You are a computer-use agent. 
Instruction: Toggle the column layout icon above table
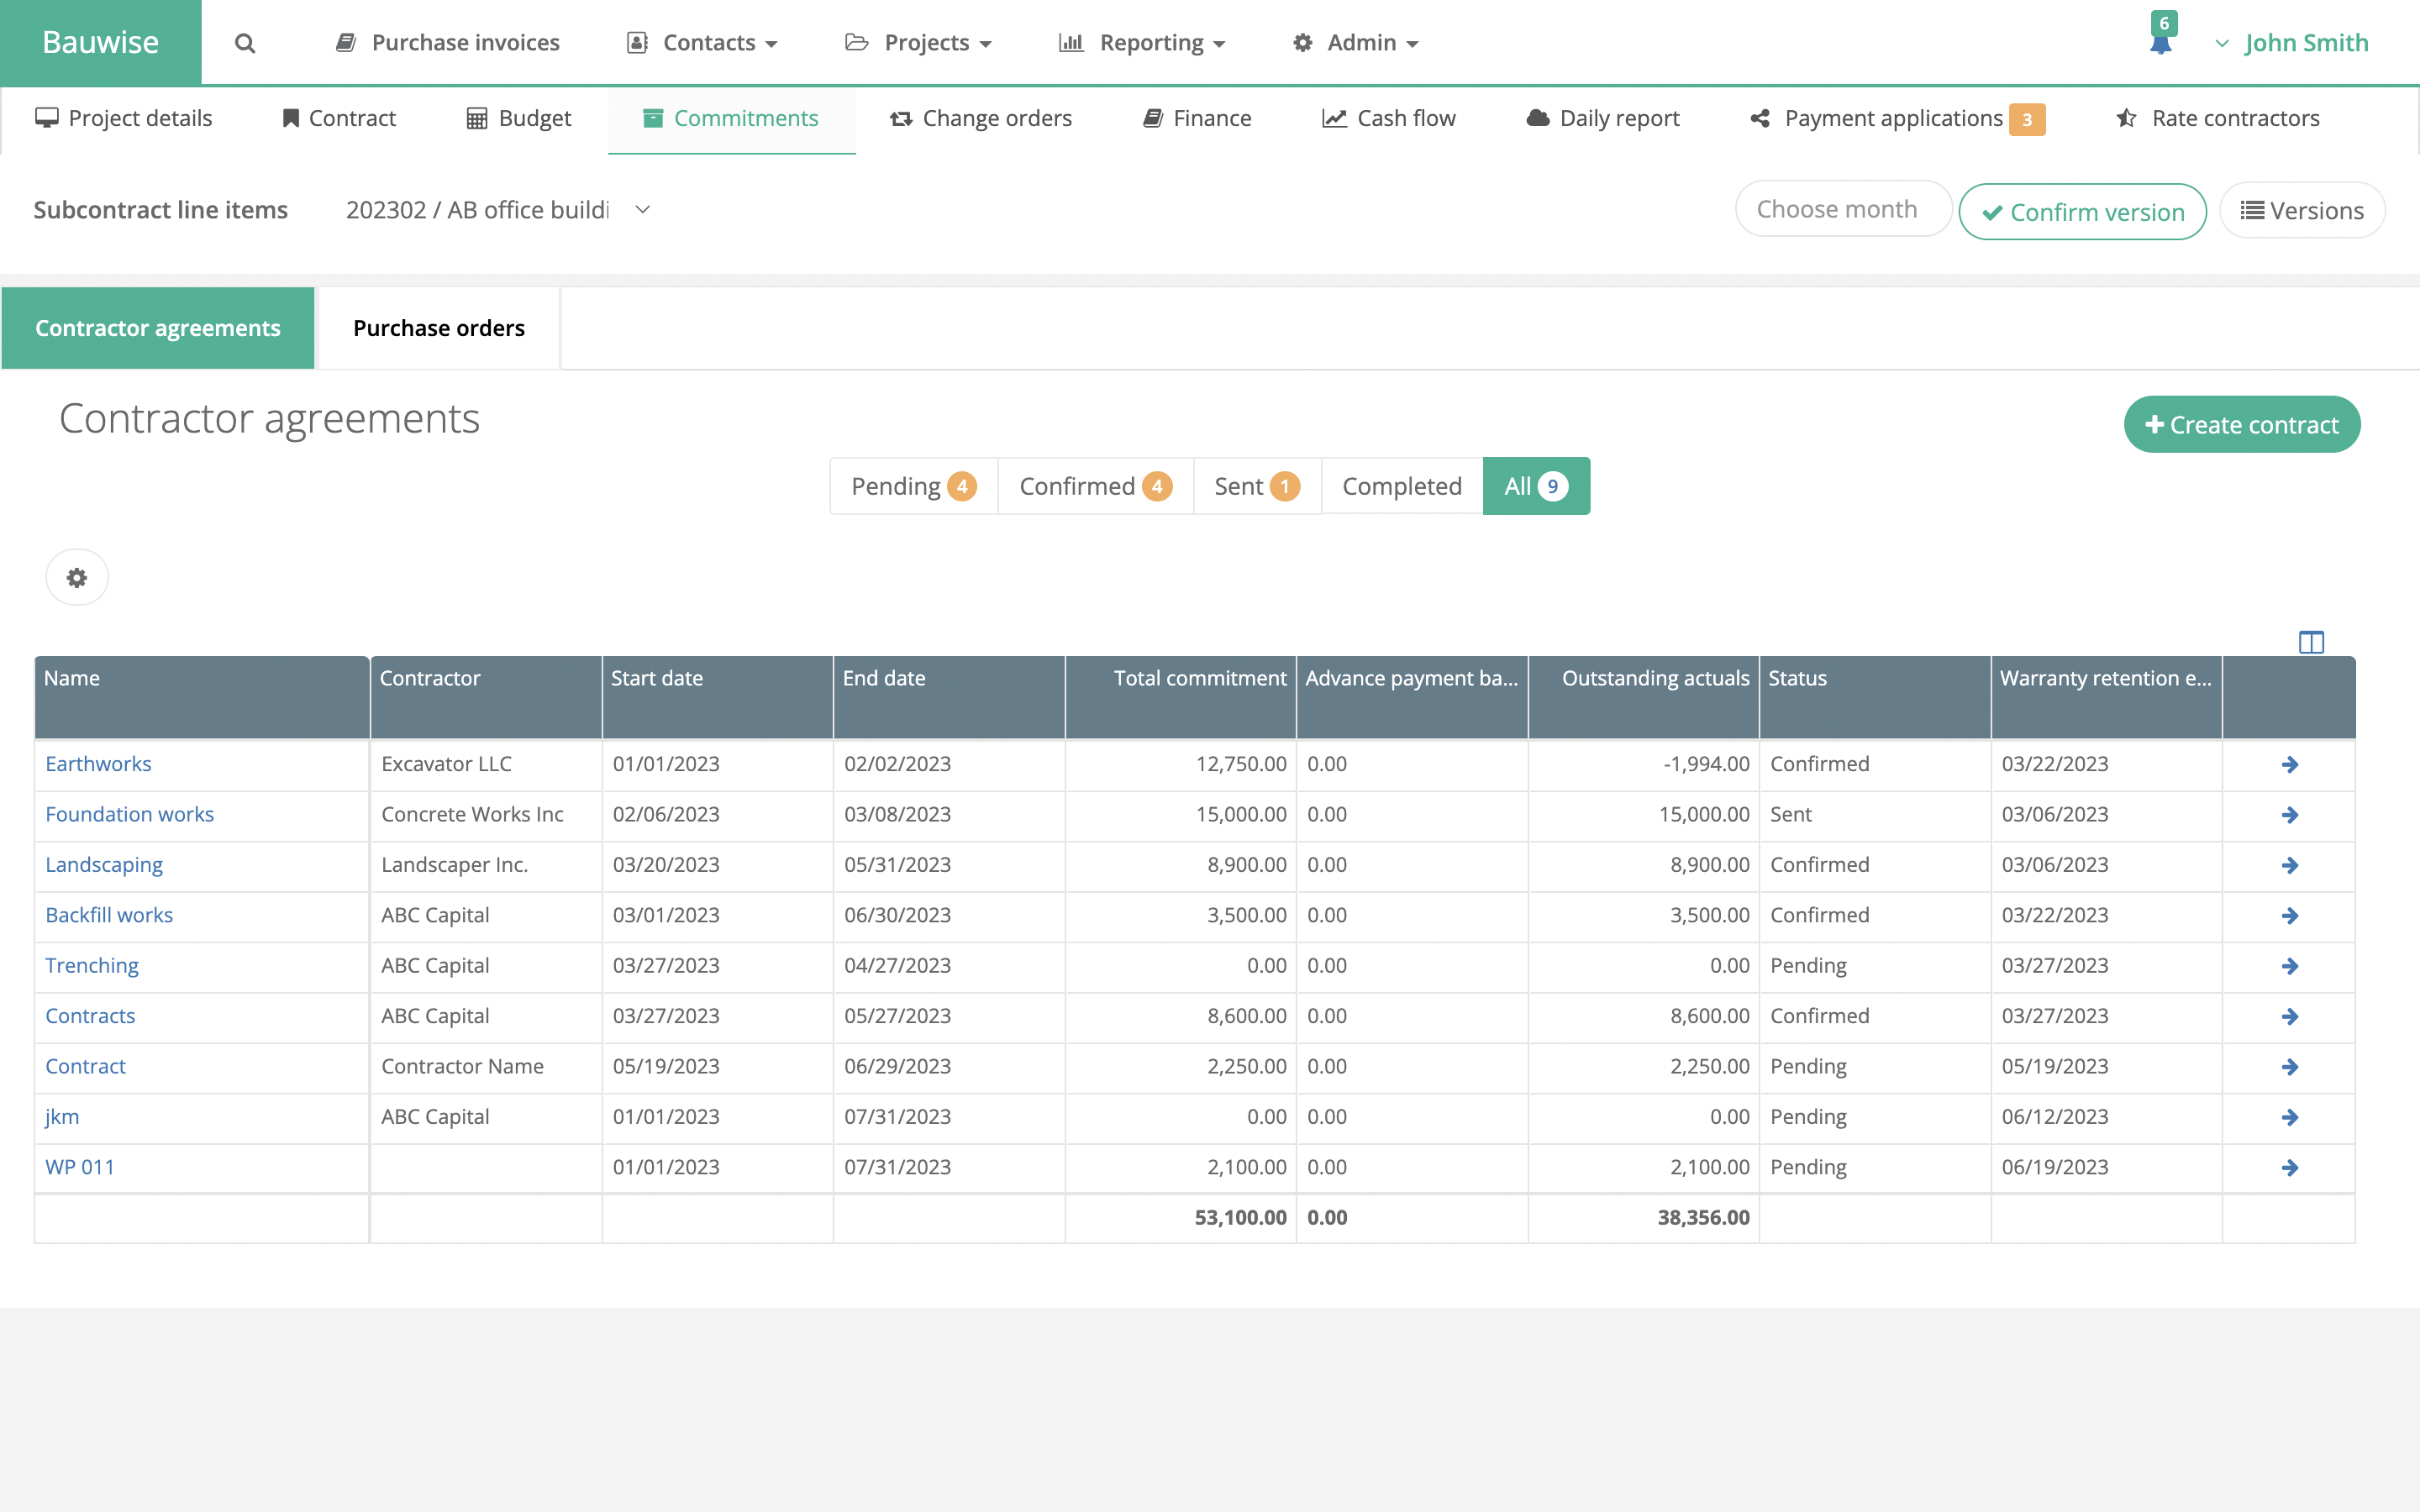(x=2311, y=642)
